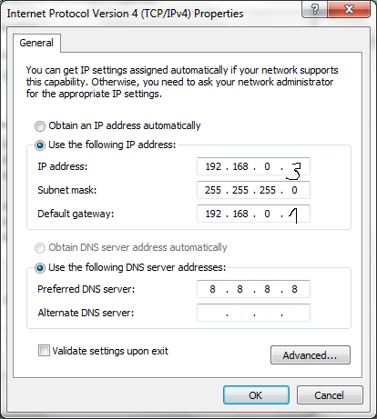Close the IPv4 Properties dialog with X
Image resolution: width=377 pixels, height=419 pixels.
tap(349, 9)
